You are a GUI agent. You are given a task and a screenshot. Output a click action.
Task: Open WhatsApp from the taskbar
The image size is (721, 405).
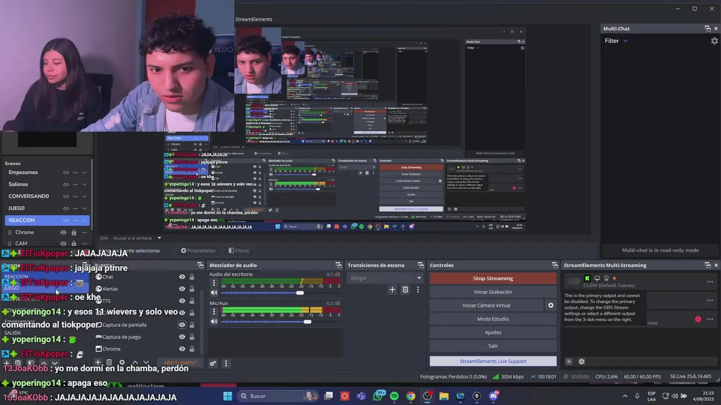tap(378, 396)
